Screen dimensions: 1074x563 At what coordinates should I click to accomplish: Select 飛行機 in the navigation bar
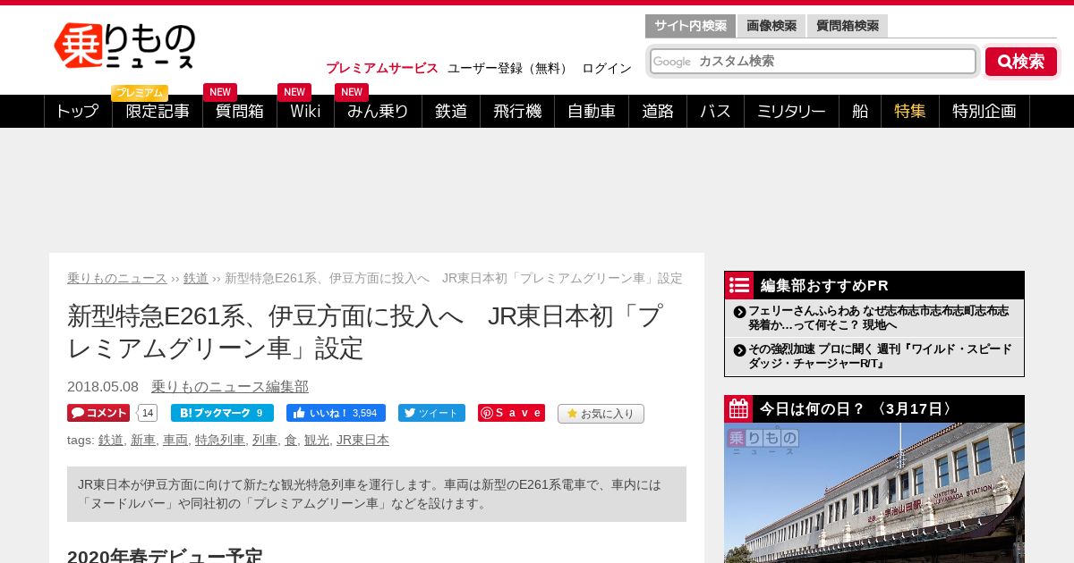(x=517, y=112)
